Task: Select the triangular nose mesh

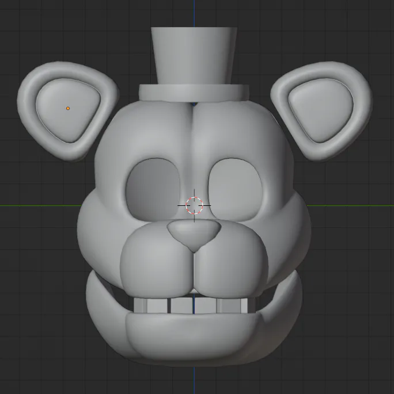Action: 194,235
